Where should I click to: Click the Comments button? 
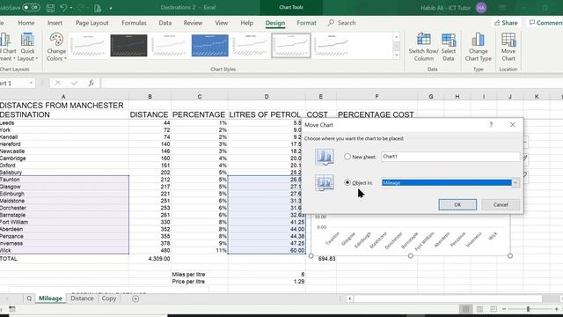[545, 23]
